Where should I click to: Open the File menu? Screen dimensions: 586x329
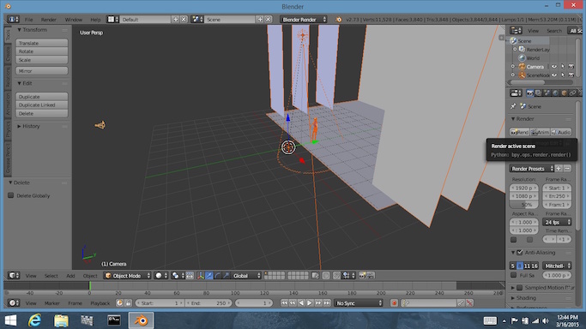[29, 20]
